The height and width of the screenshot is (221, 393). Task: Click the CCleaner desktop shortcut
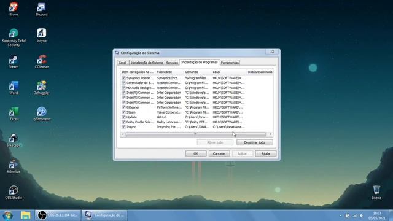click(41, 61)
